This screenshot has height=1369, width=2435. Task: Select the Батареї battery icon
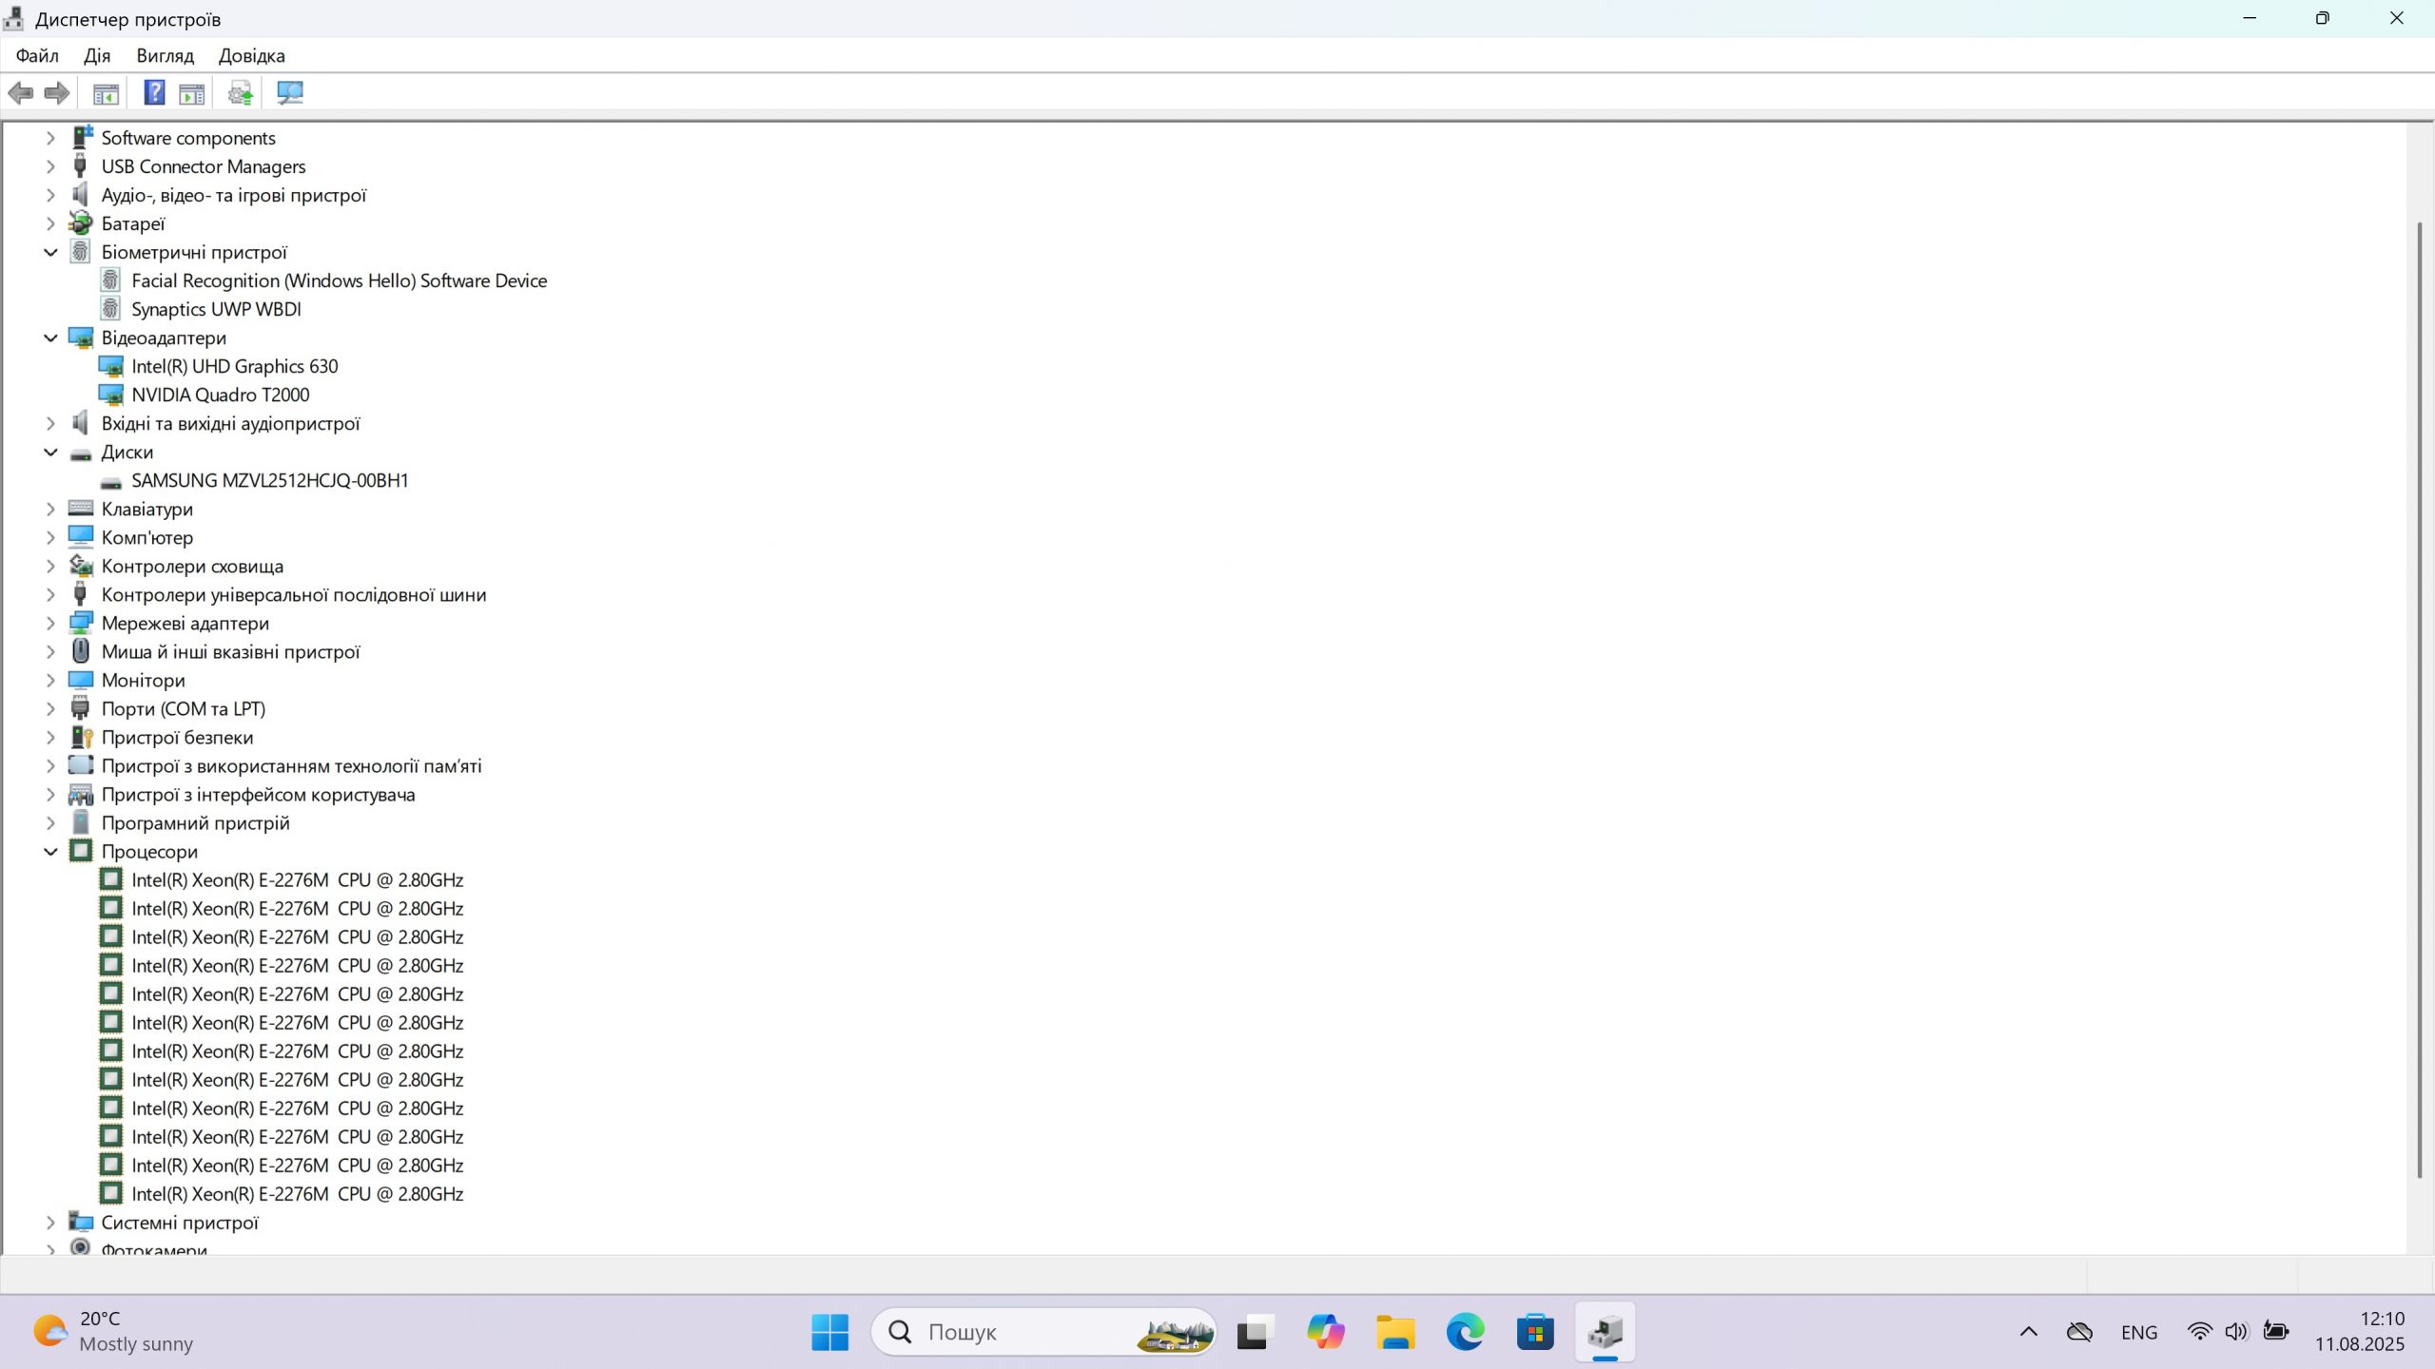[81, 223]
